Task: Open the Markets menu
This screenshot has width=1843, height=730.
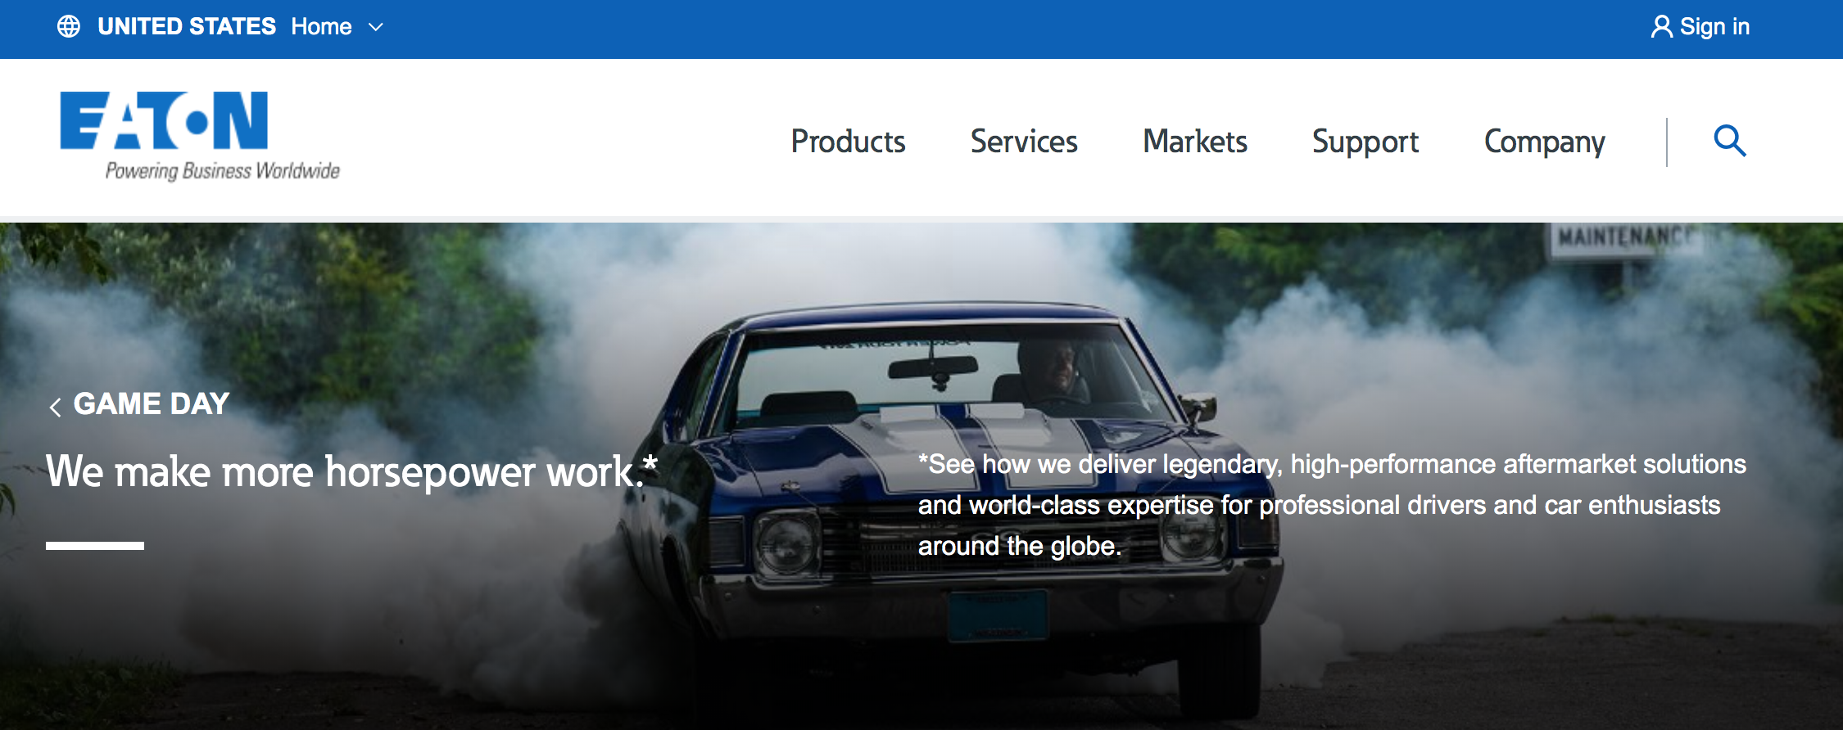Action: [x=1195, y=142]
